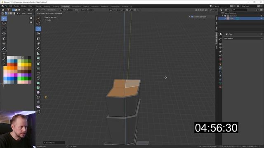Activate the Measure ruler tool

pyautogui.click(x=38, y=54)
